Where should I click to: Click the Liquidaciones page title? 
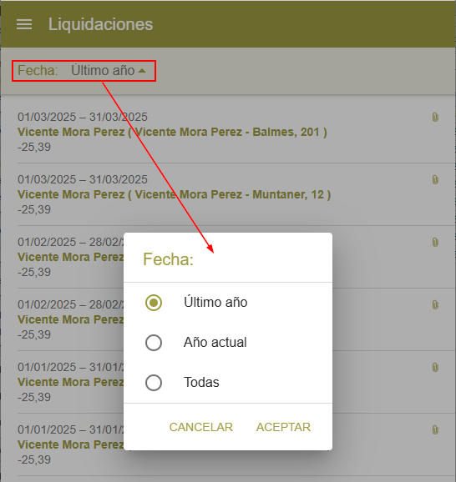point(101,24)
